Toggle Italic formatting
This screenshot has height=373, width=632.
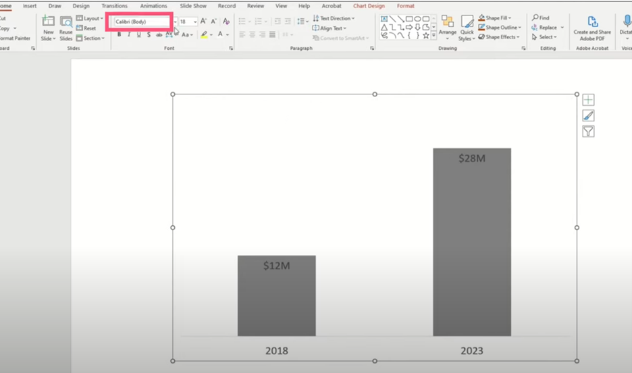coord(129,34)
